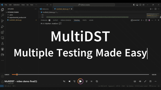Open the Run menu
Screen dimensions: 161x90
pos(32,5)
